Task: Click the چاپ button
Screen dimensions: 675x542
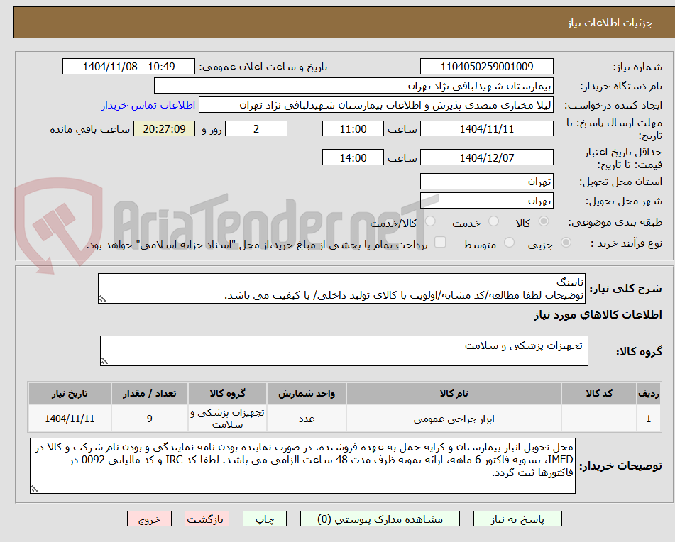Action: tap(265, 519)
